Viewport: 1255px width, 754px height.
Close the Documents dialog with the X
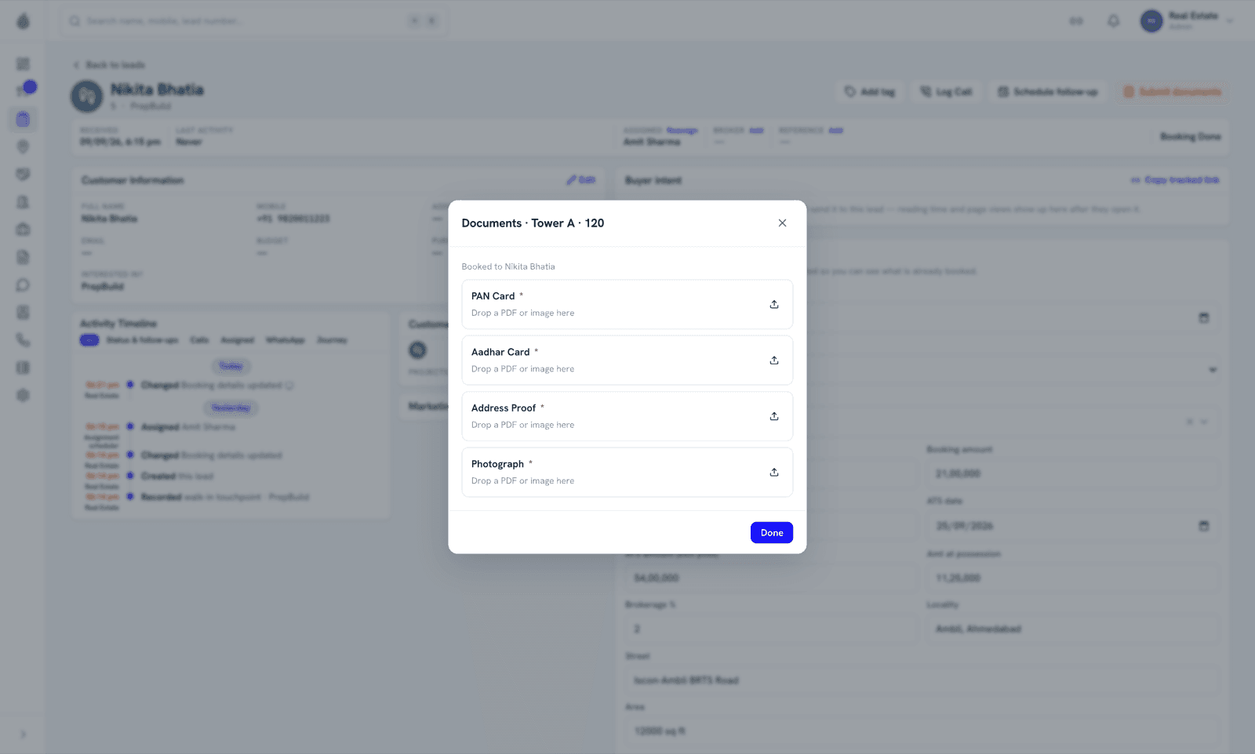pos(782,223)
